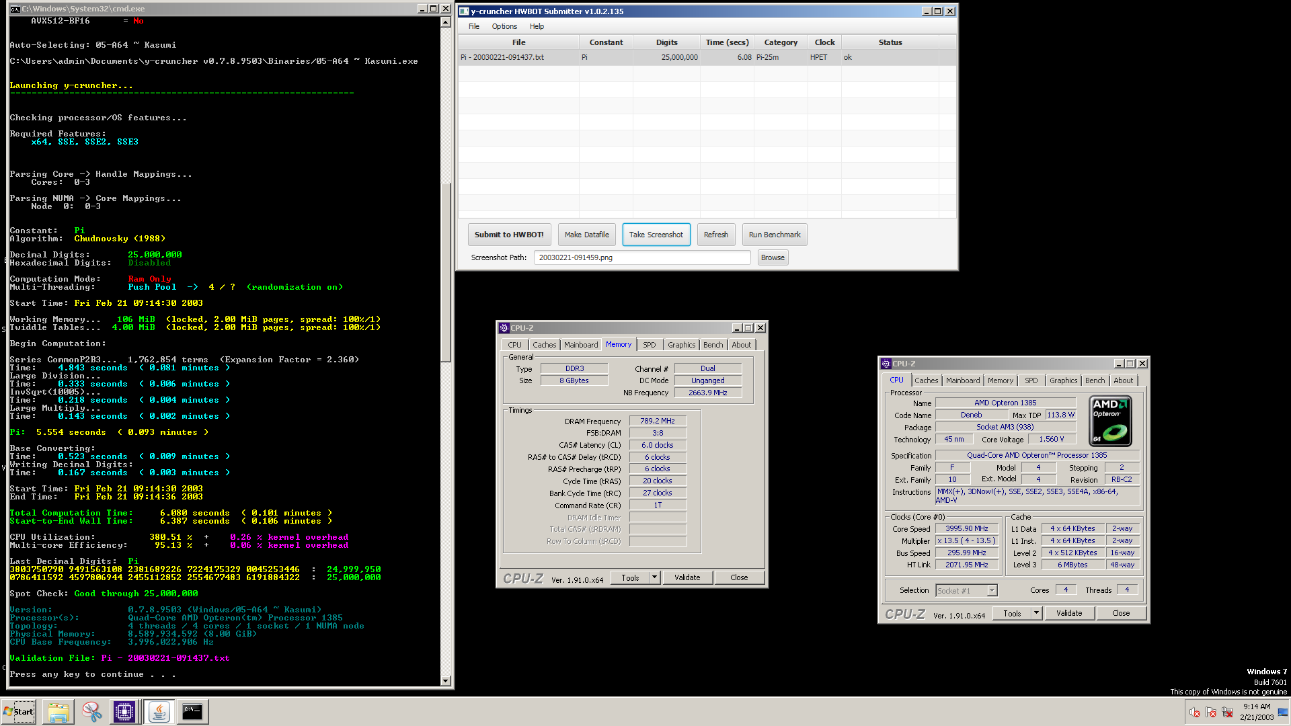Open the Help menu in HWBOT Submitter
This screenshot has height=726, width=1291.
[x=537, y=26]
